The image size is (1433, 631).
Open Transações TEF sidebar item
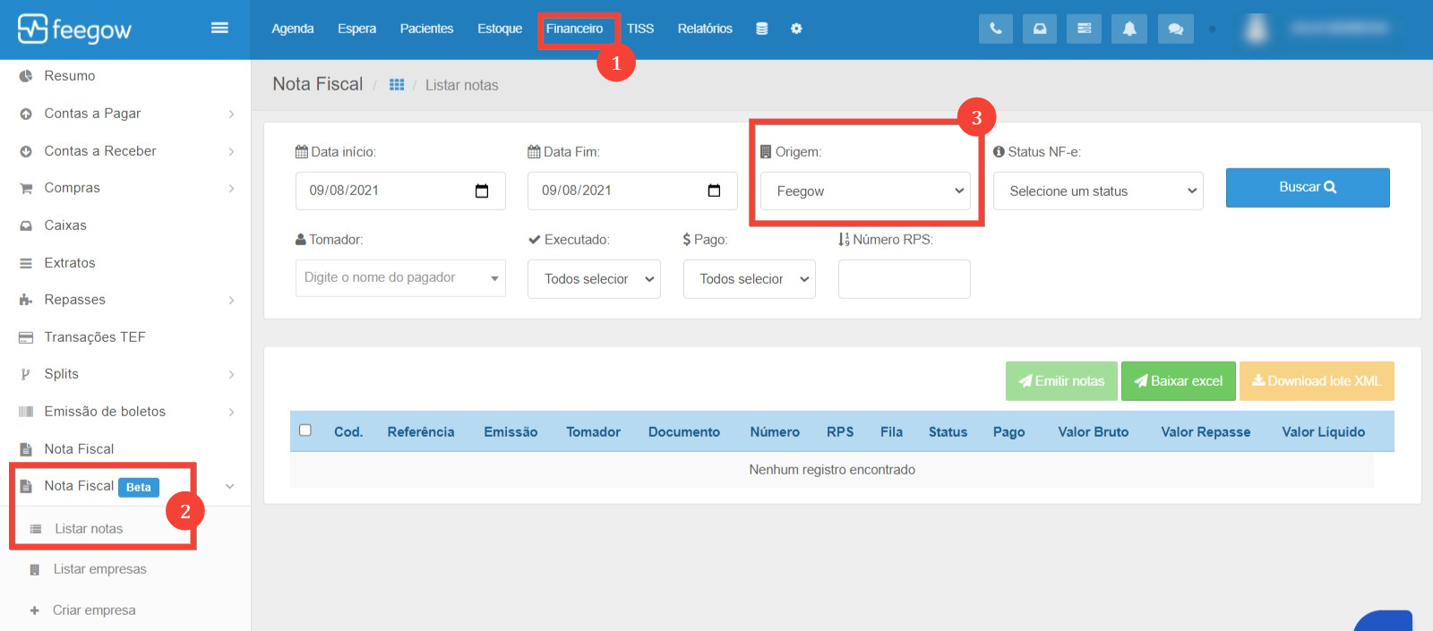coord(95,337)
